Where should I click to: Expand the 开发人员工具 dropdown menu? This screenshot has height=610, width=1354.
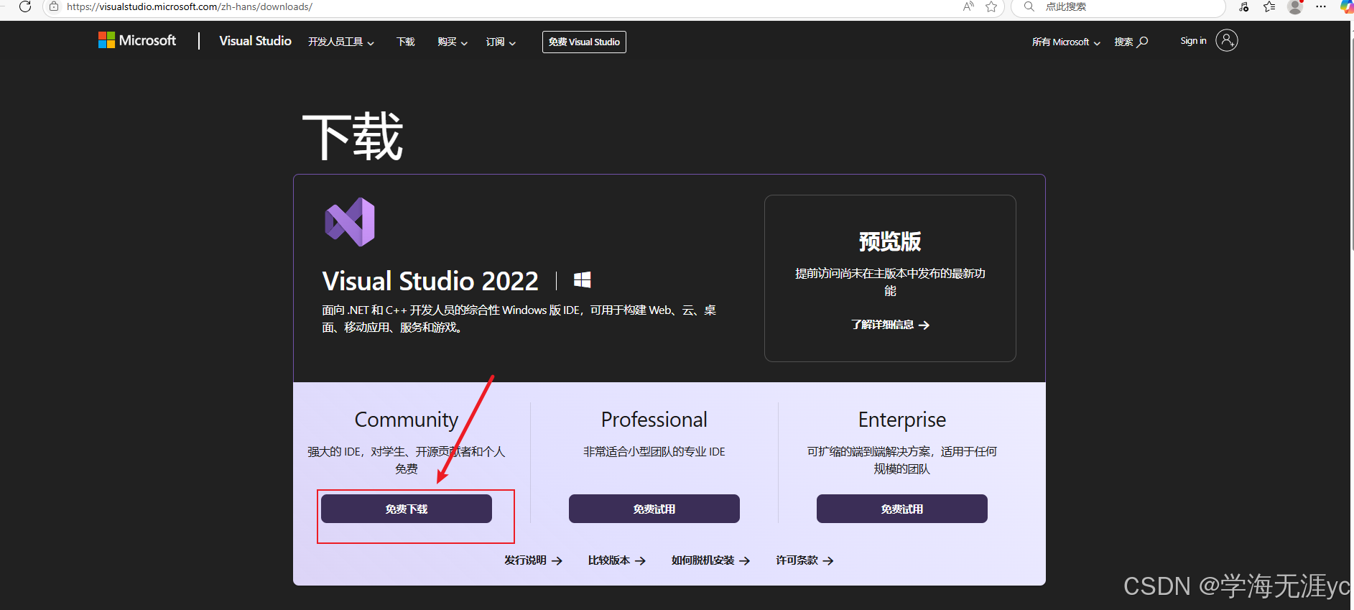(341, 42)
